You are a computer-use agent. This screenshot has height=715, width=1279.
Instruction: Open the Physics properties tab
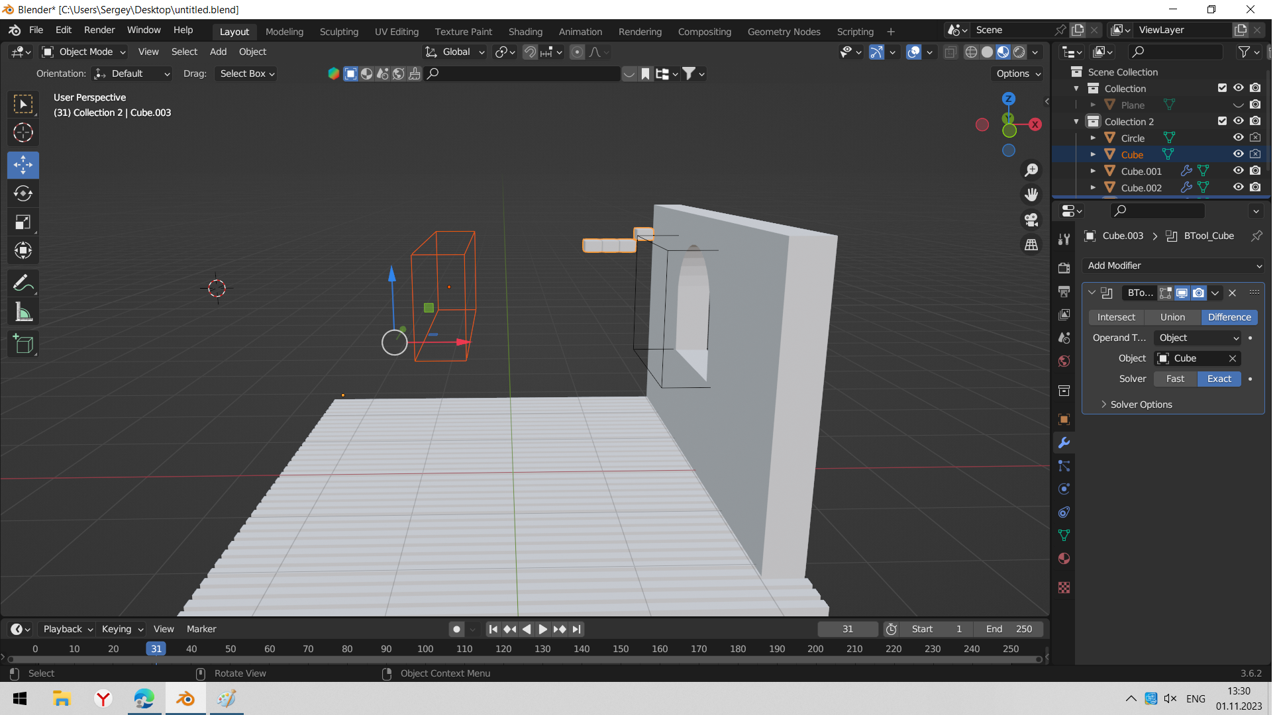1064,489
